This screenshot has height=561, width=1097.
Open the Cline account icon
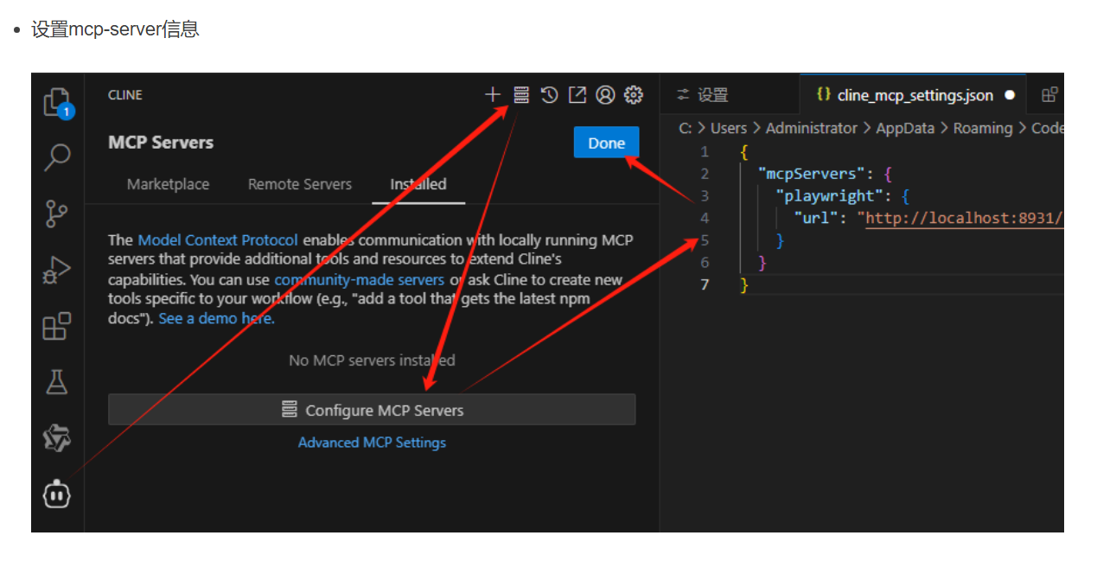pos(605,95)
